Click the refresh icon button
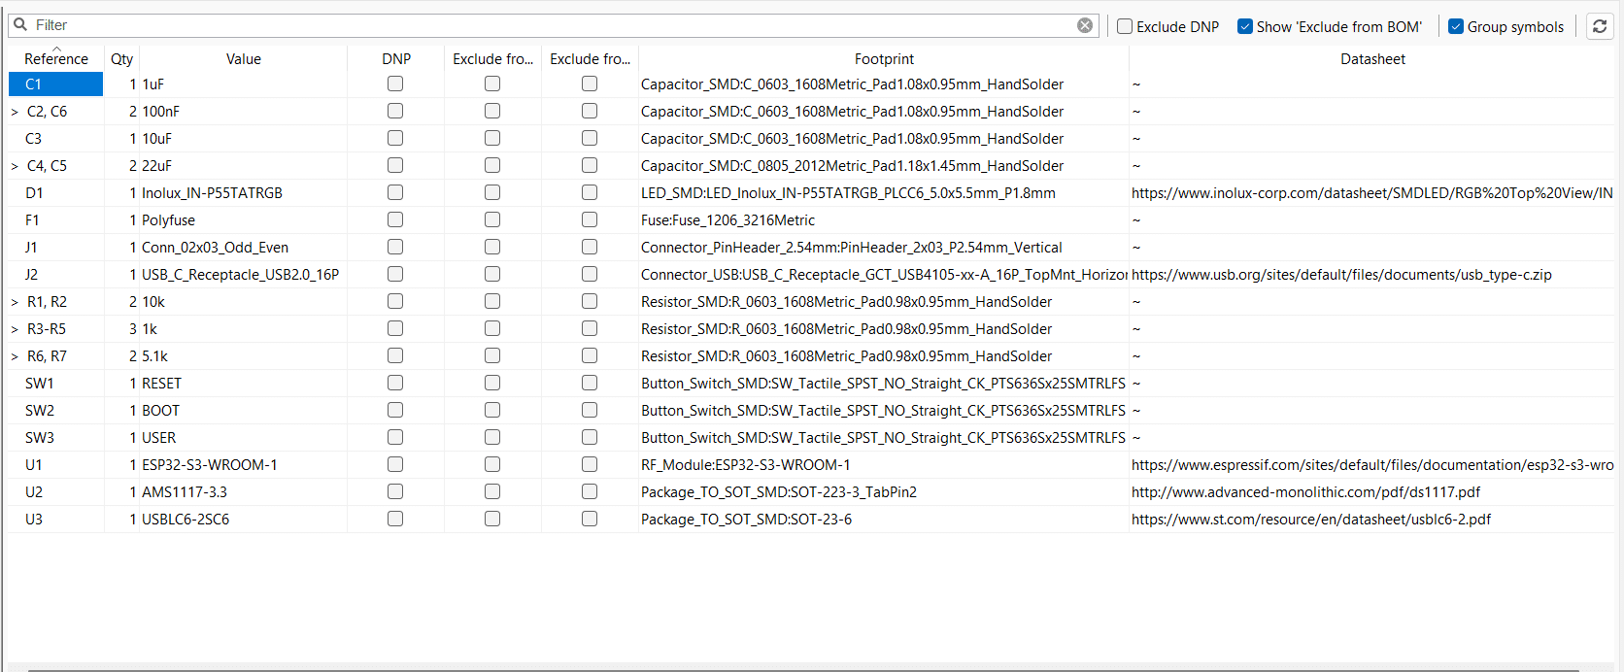 (1599, 26)
